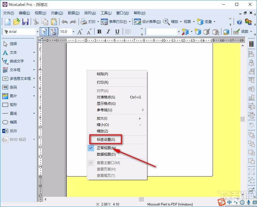Image resolution: width=257 pixels, height=207 pixels.
Task: Expand the 图片 dropdown arrow
Action: [34, 96]
